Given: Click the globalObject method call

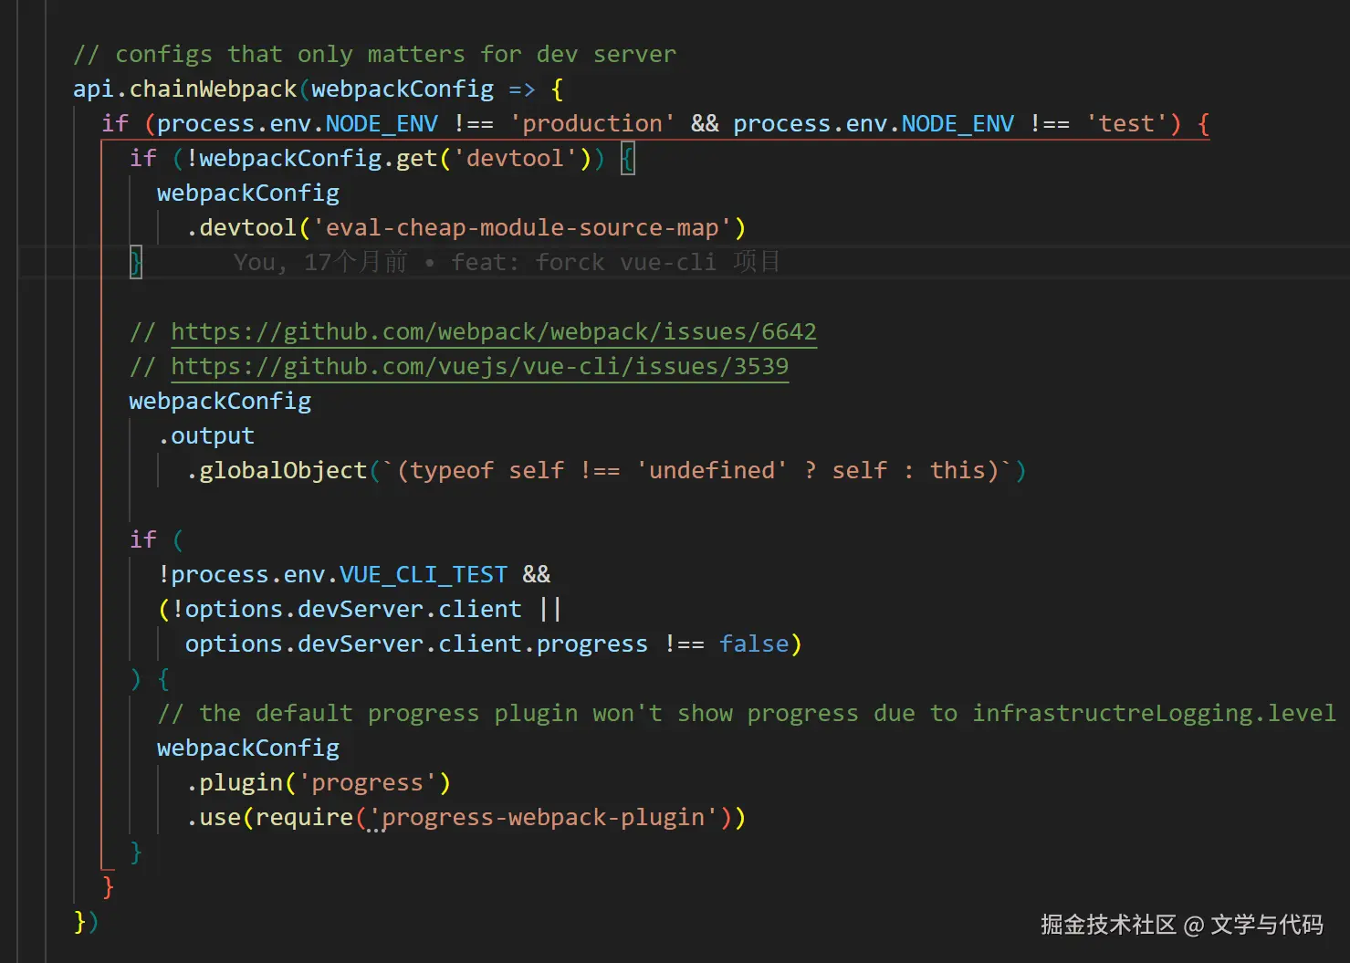Looking at the screenshot, I should [x=283, y=470].
